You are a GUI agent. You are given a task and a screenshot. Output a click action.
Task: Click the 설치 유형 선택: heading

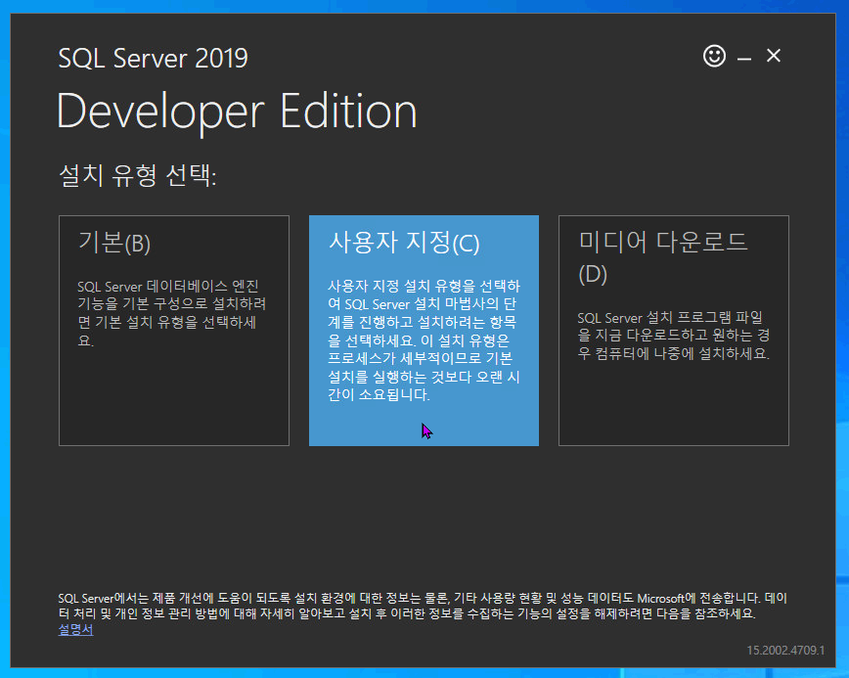[x=138, y=175]
